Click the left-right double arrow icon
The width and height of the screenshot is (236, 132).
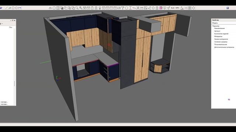(134, 8)
